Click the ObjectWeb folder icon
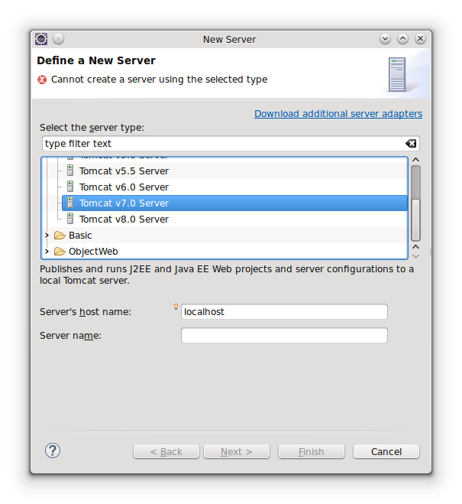This screenshot has height=504, width=462. tap(60, 252)
